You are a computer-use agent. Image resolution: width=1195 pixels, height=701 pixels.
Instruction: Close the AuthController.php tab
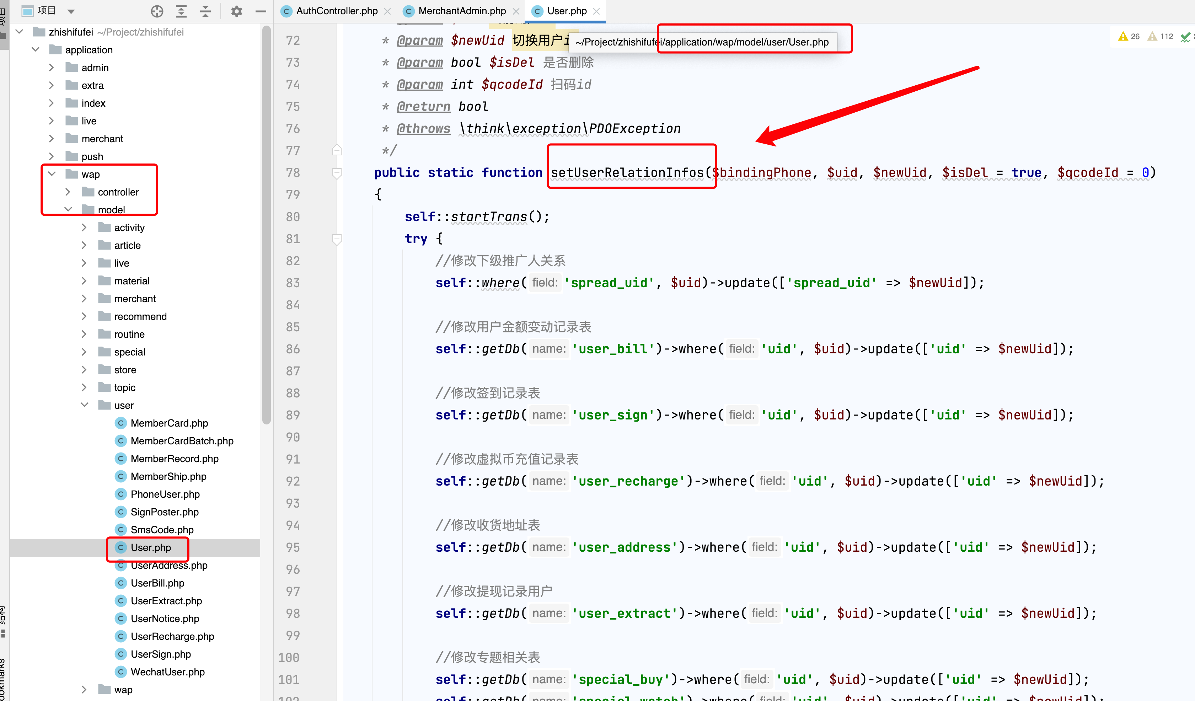pyautogui.click(x=387, y=11)
